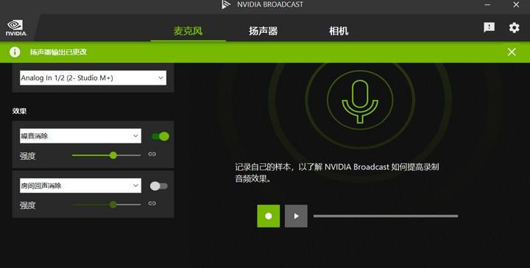Click the NVIDIA logo icon

click(x=16, y=28)
